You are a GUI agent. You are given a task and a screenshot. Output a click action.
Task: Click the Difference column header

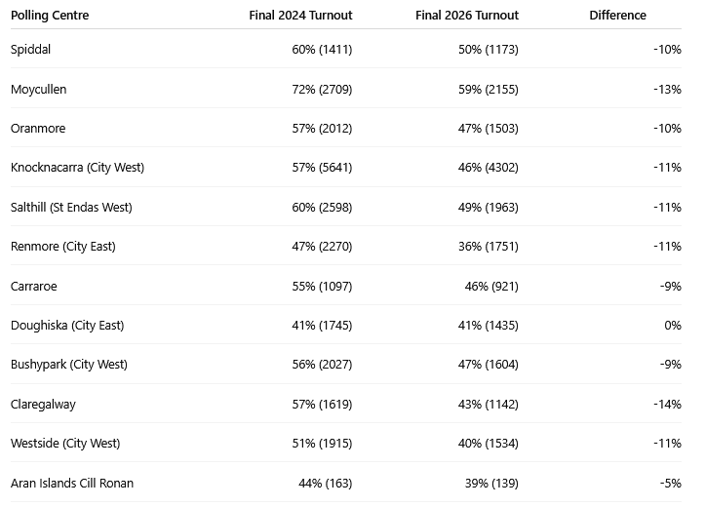pos(618,16)
